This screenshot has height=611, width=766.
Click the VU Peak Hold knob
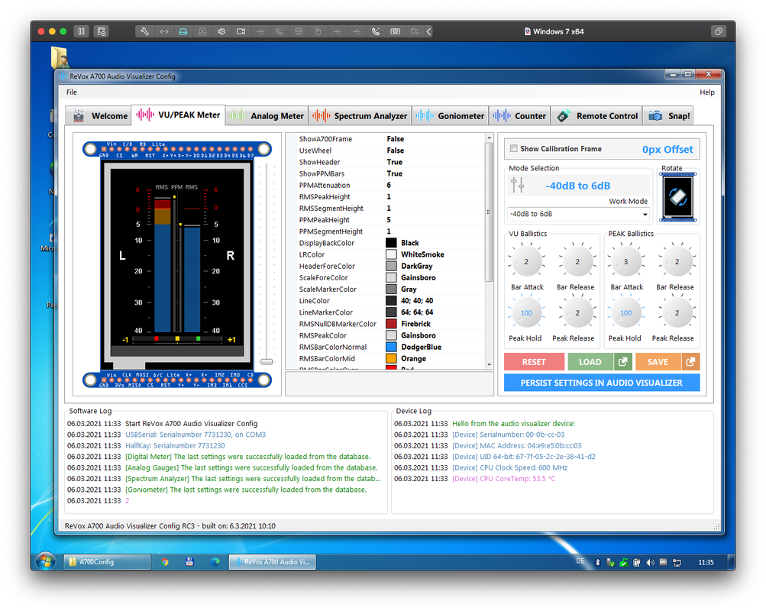[x=526, y=313]
